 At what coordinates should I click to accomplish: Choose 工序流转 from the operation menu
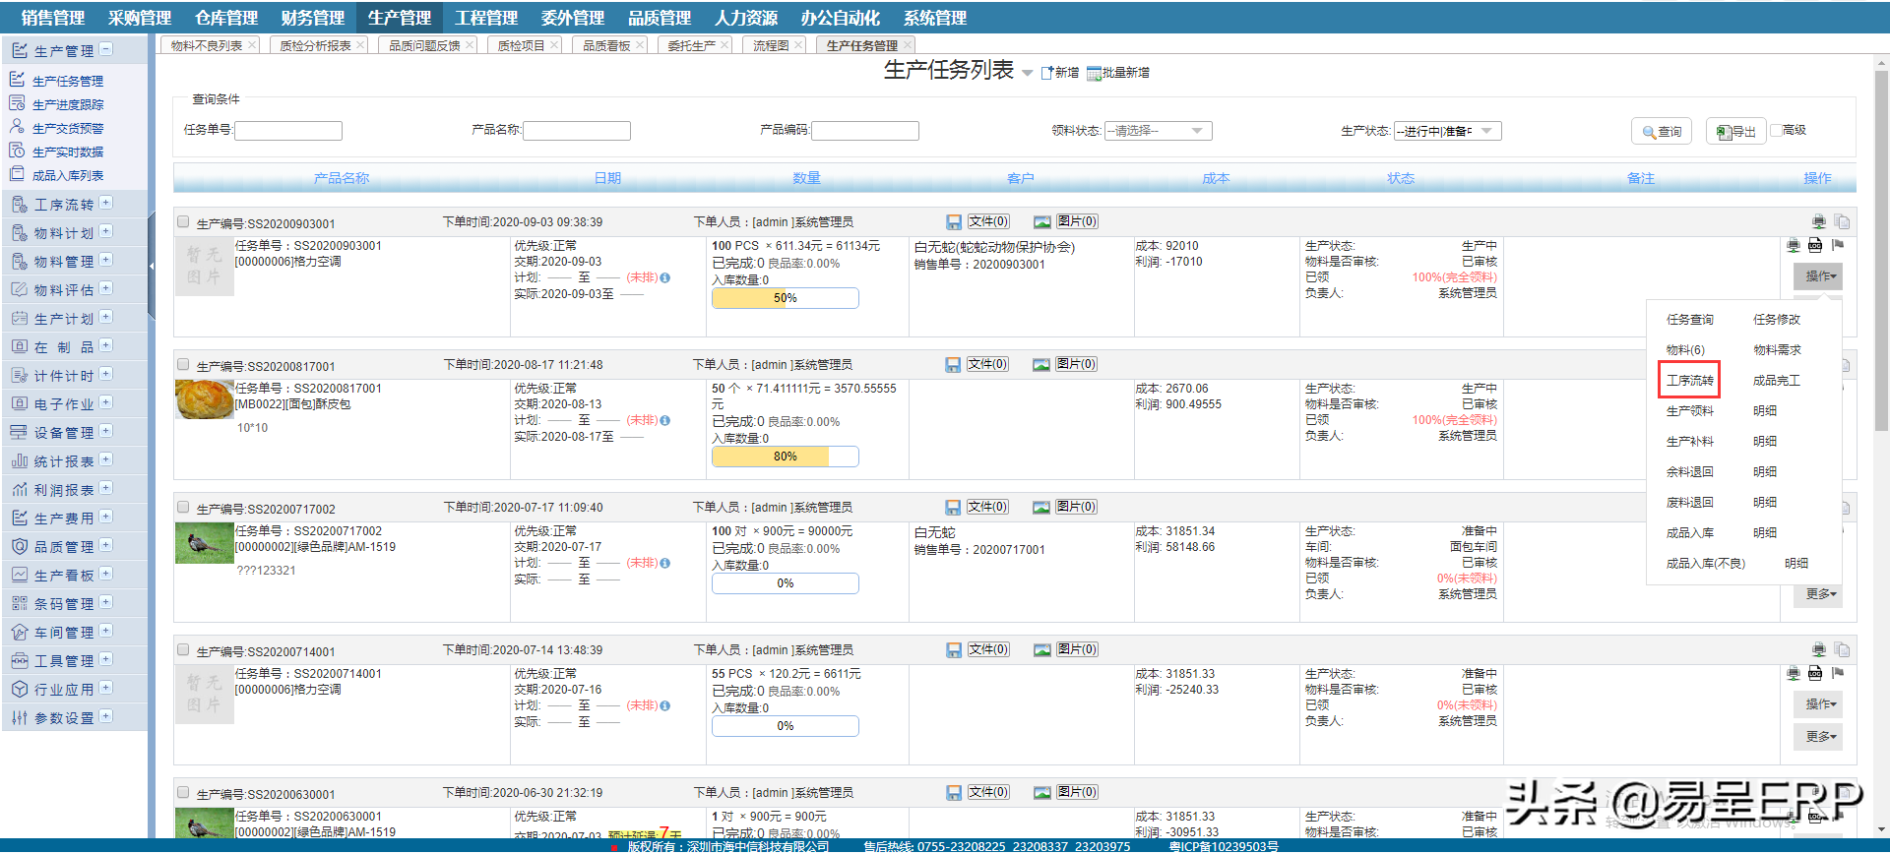(1689, 381)
